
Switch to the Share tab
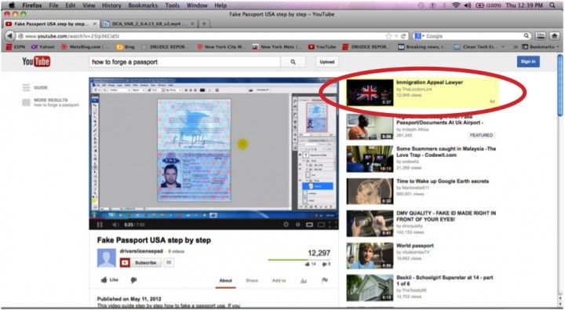click(252, 280)
